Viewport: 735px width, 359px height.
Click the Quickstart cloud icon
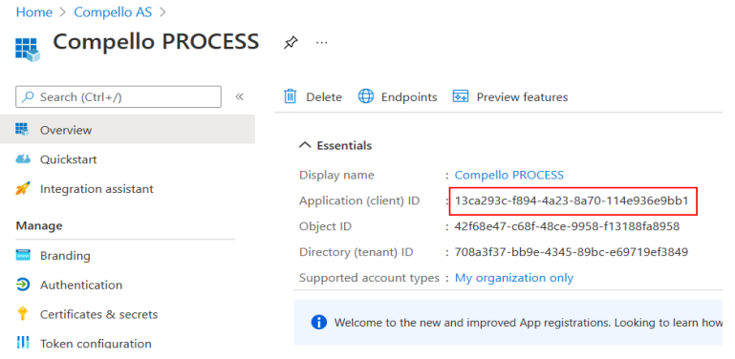pos(23,159)
